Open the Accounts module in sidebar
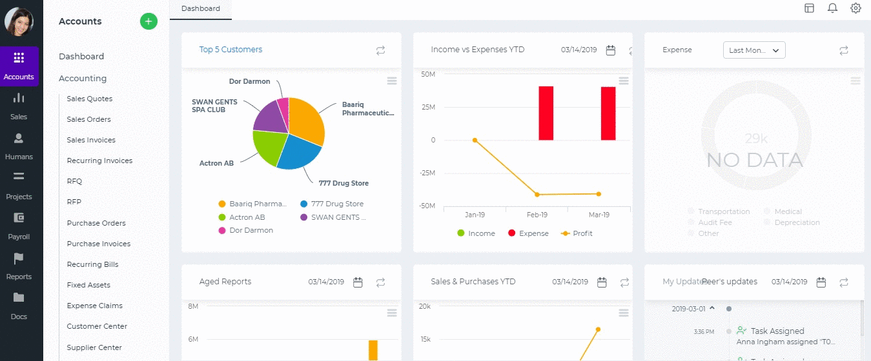The height and width of the screenshot is (361, 871). point(19,67)
